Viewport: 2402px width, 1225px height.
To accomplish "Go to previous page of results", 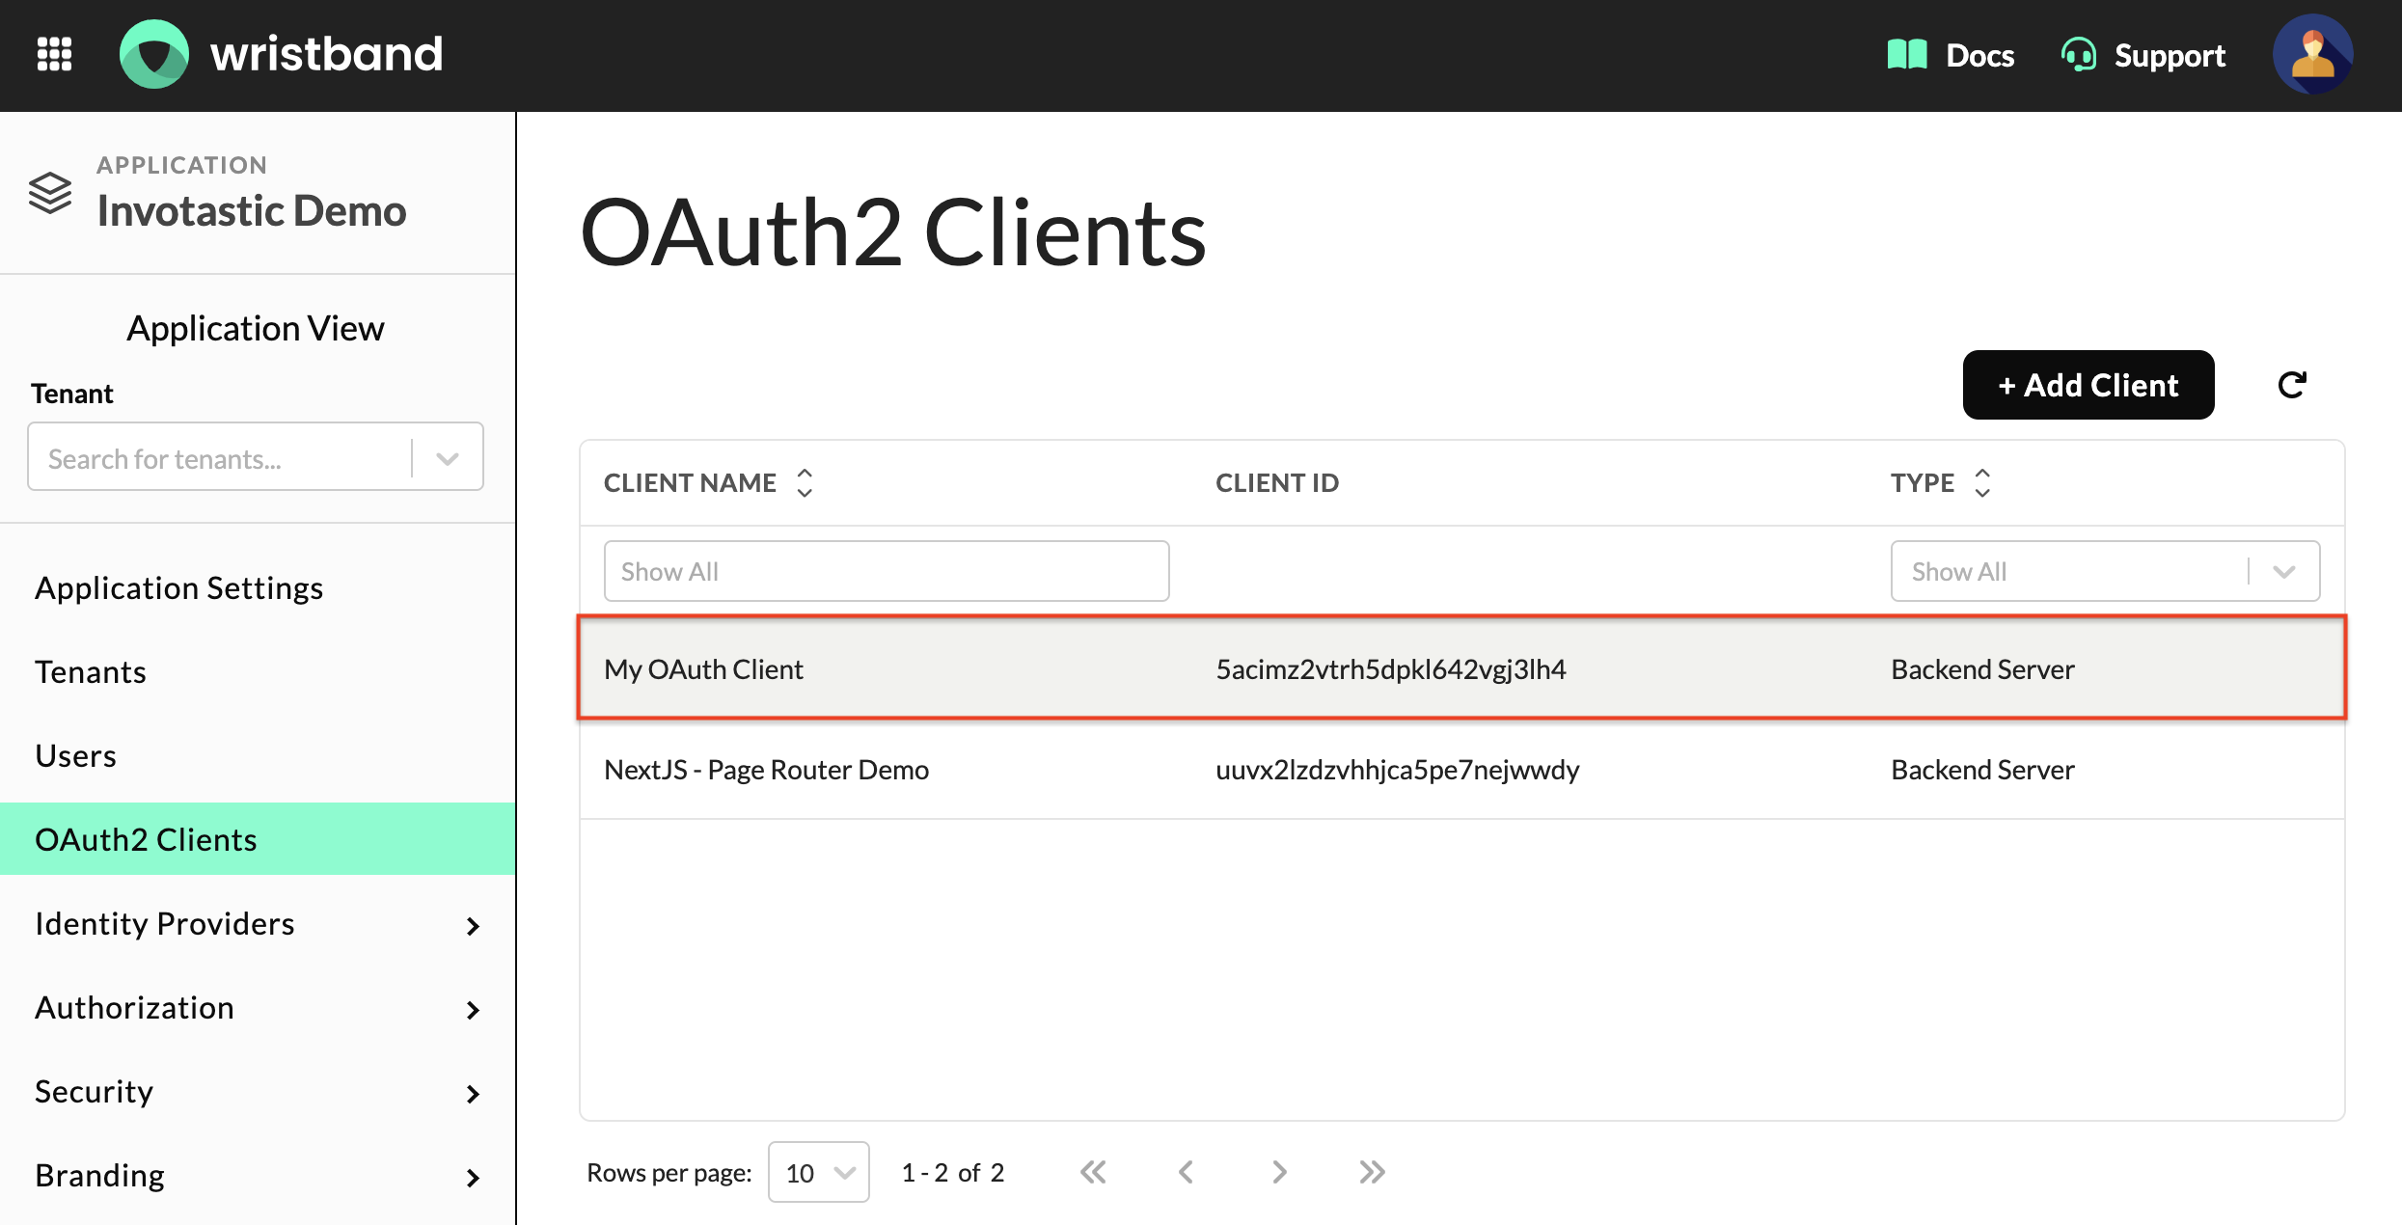I will (1186, 1172).
